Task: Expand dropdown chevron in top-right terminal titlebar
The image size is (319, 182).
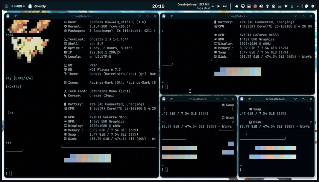Action: click(x=295, y=16)
